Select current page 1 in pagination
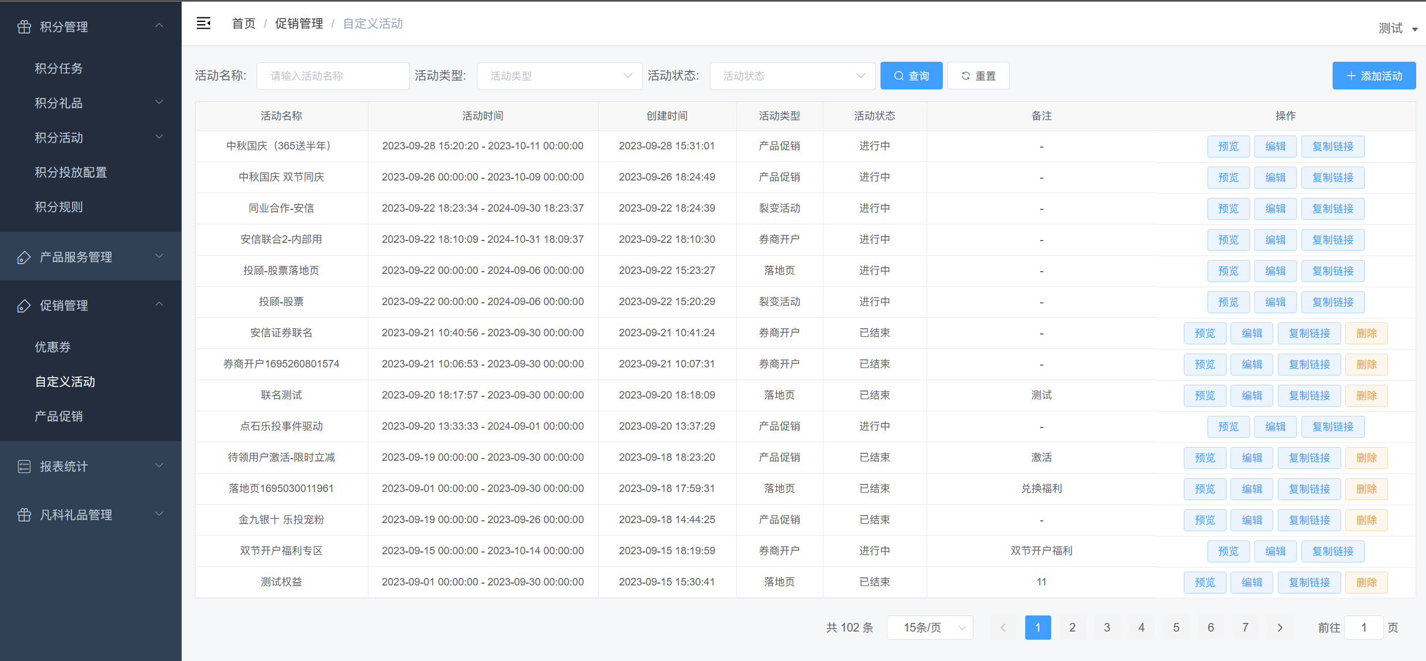 click(1038, 628)
